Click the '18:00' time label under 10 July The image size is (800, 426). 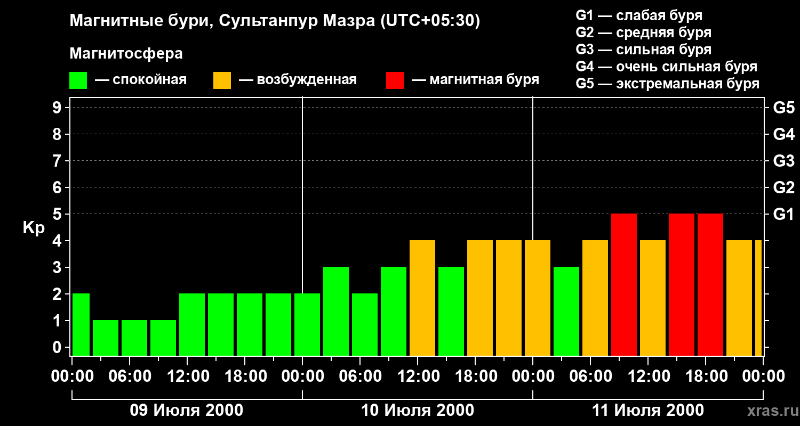[x=475, y=376]
